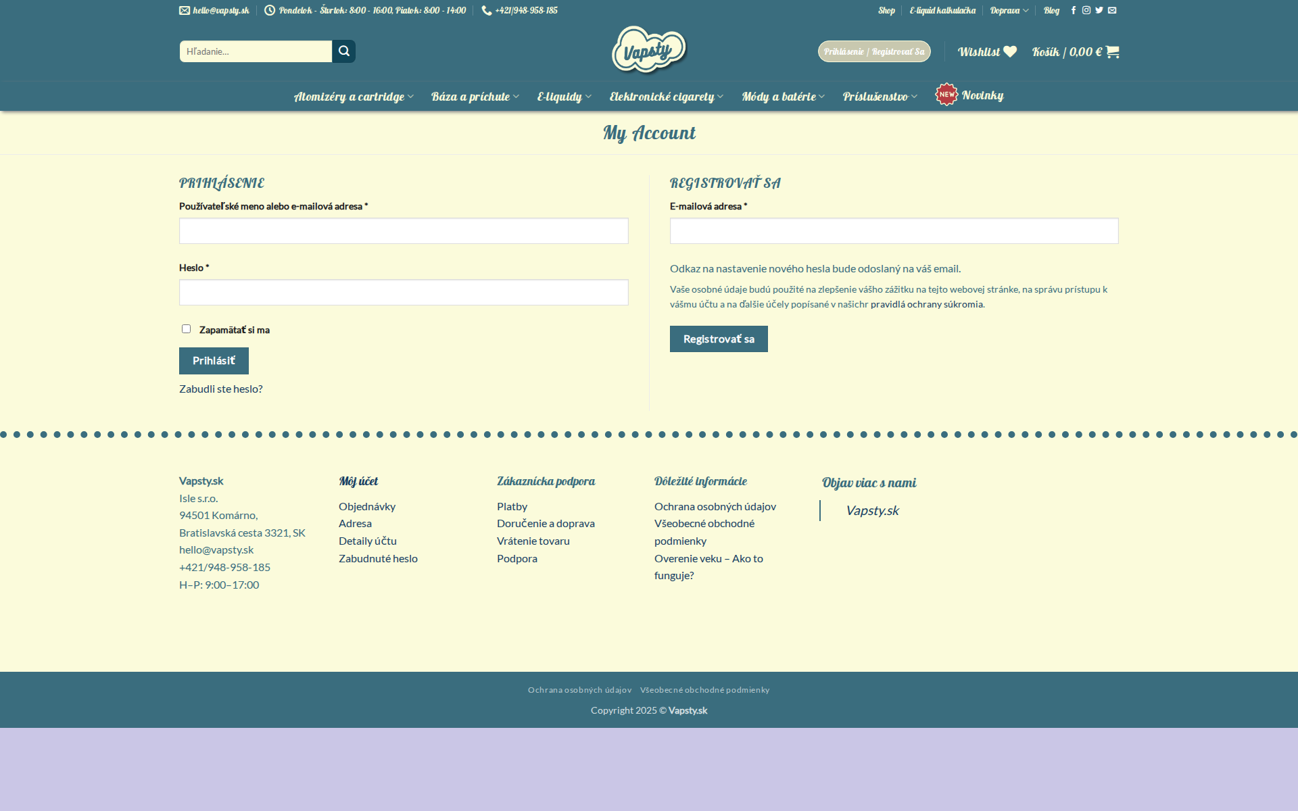Open the Blog menu item
The width and height of the screenshot is (1298, 811).
(1051, 10)
